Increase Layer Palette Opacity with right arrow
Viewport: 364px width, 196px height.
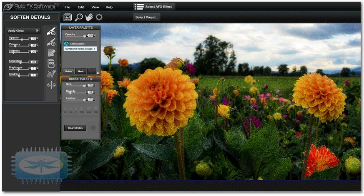pos(94,35)
